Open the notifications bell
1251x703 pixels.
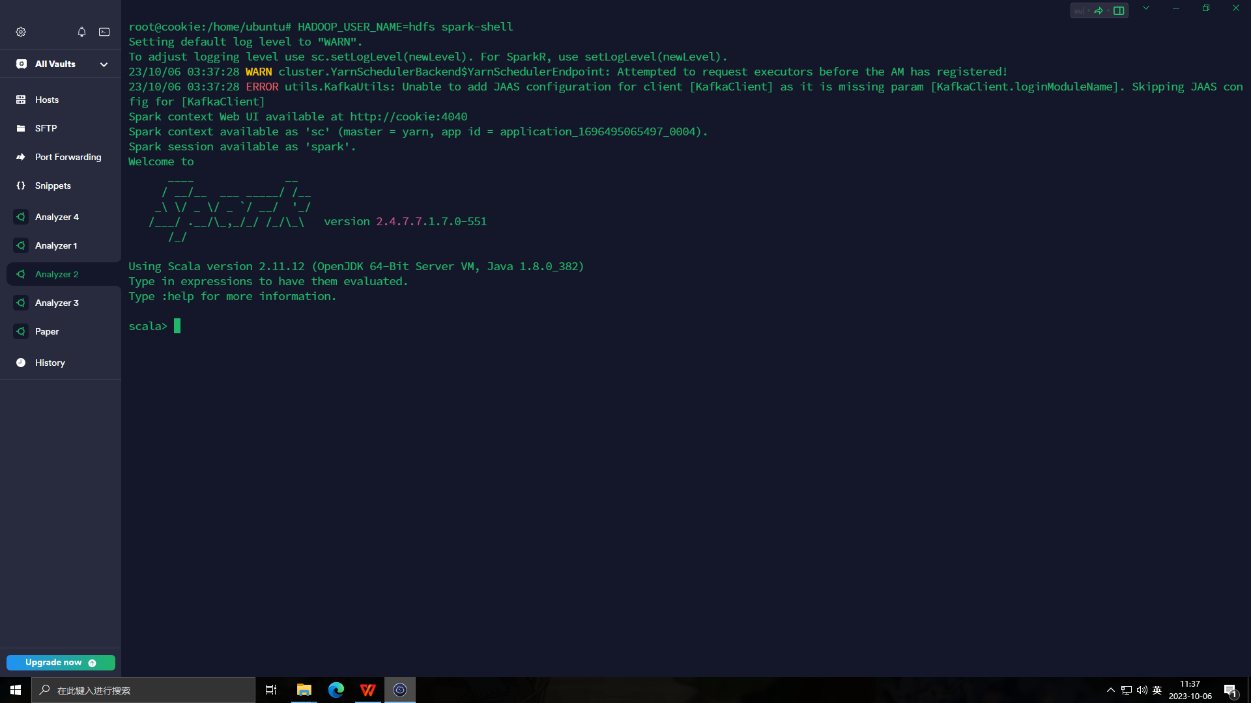coord(81,32)
